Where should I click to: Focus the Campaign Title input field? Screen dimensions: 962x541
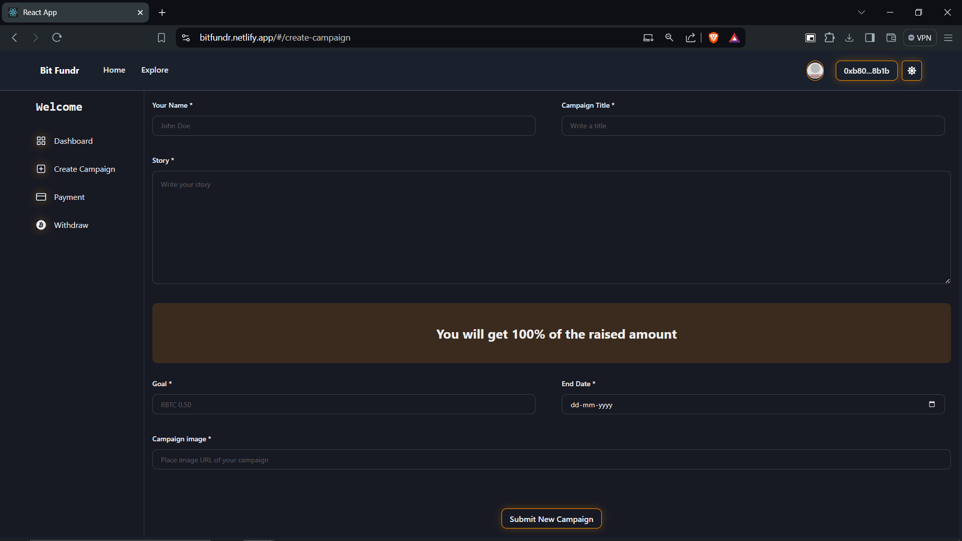(x=753, y=126)
